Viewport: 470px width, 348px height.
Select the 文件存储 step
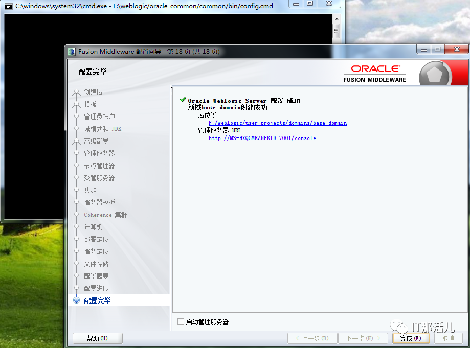96,264
